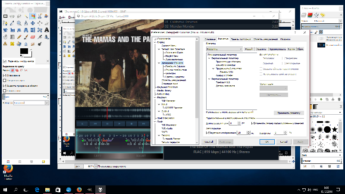Click the Reset all button in Preferences
The height and width of the screenshot is (194, 345).
tap(209, 141)
